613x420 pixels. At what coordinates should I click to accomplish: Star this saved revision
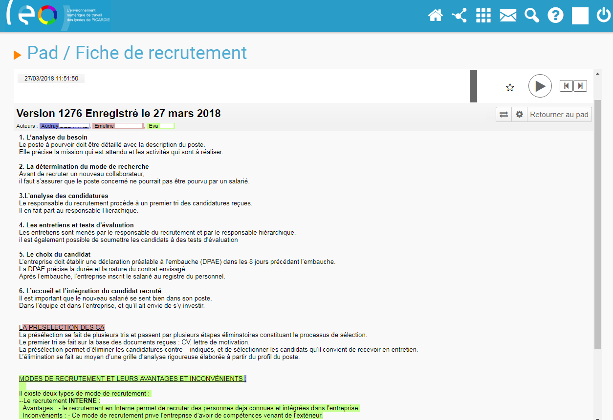point(510,87)
